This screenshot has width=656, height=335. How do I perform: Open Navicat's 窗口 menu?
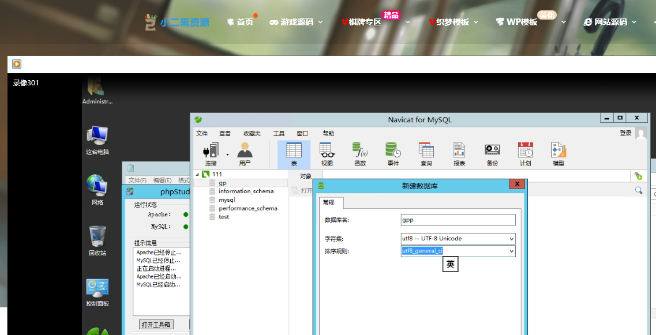point(302,133)
